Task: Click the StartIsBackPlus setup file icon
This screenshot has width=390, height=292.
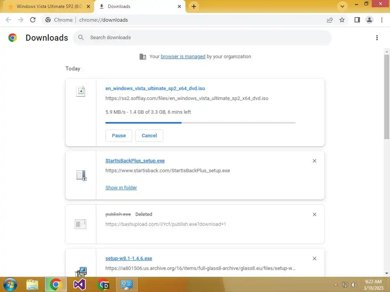Action: (81, 175)
